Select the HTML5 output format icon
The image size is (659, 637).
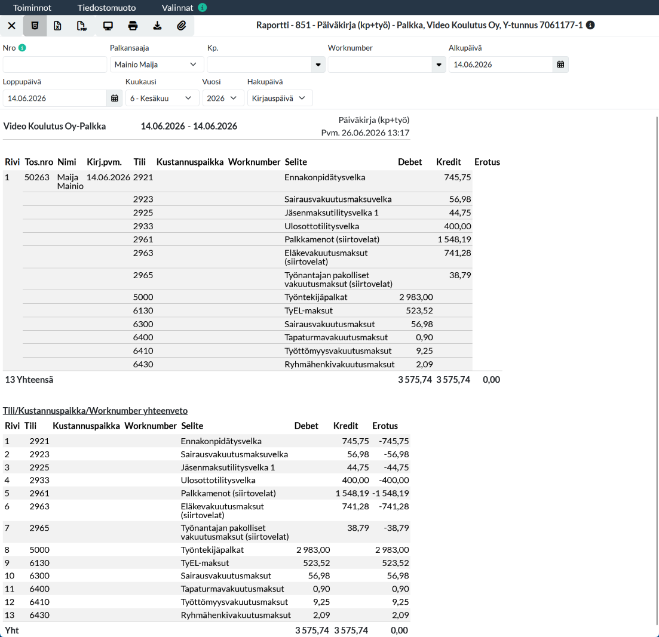click(35, 26)
